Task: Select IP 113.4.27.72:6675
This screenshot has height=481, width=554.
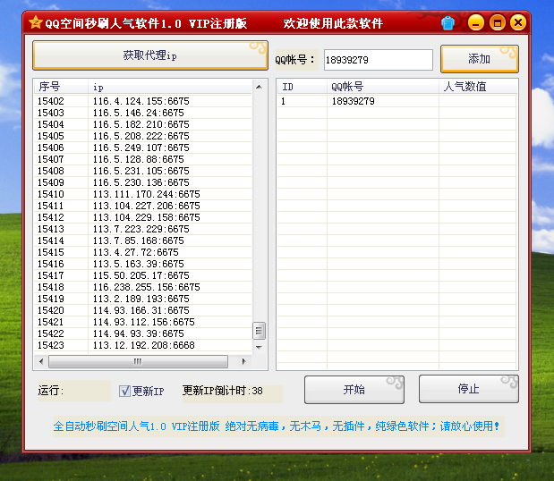Action: click(142, 253)
